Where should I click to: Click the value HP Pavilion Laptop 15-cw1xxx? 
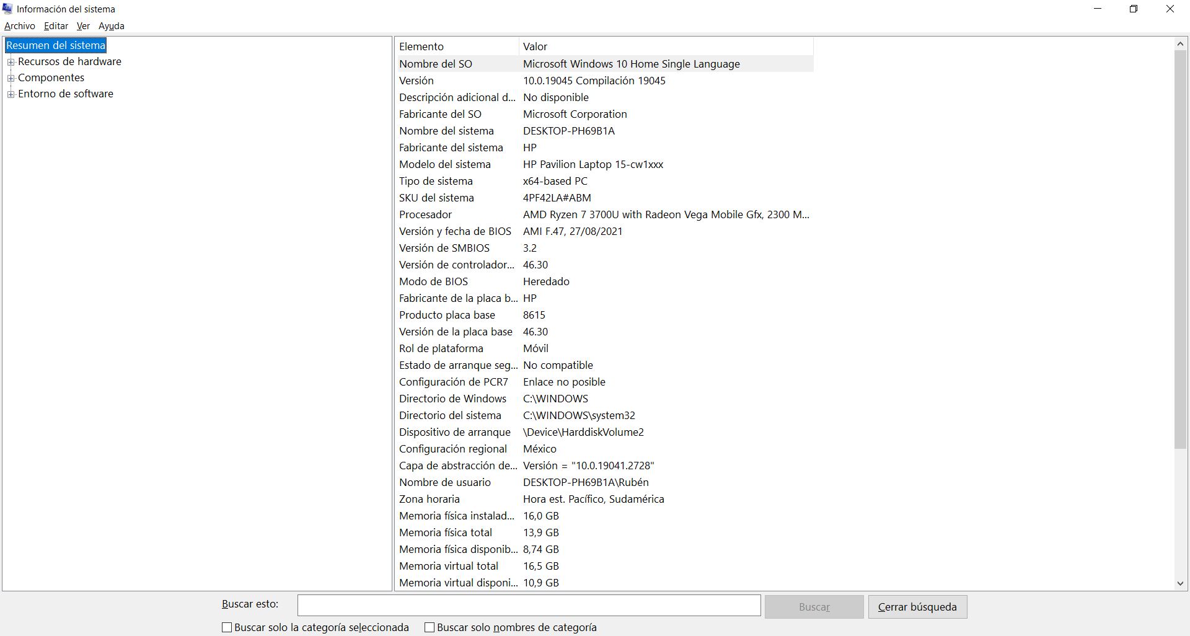click(593, 164)
